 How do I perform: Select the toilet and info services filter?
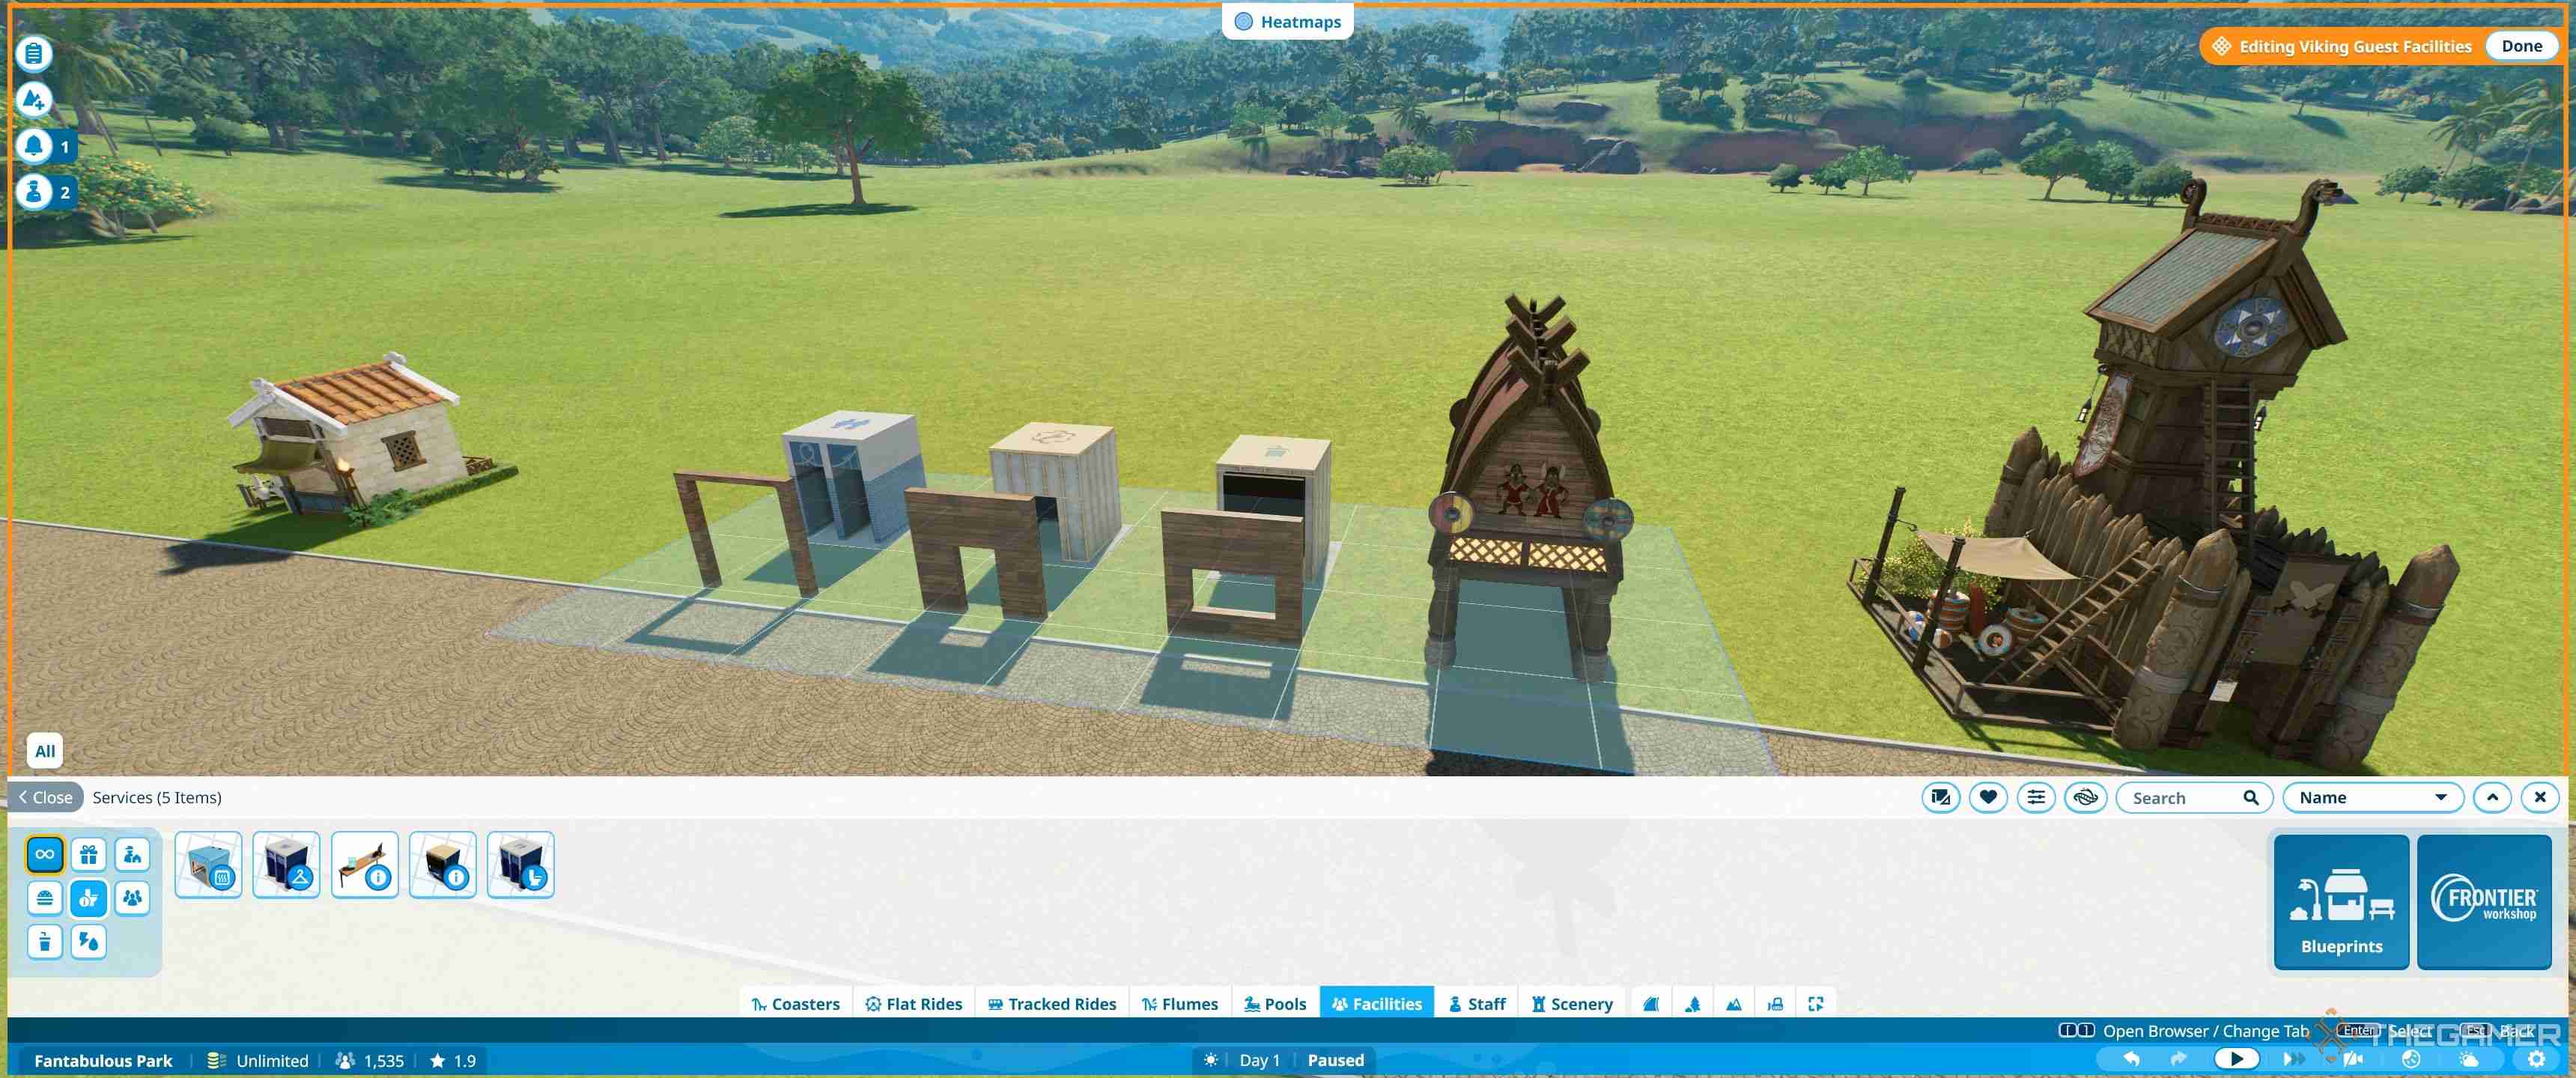pyautogui.click(x=89, y=898)
